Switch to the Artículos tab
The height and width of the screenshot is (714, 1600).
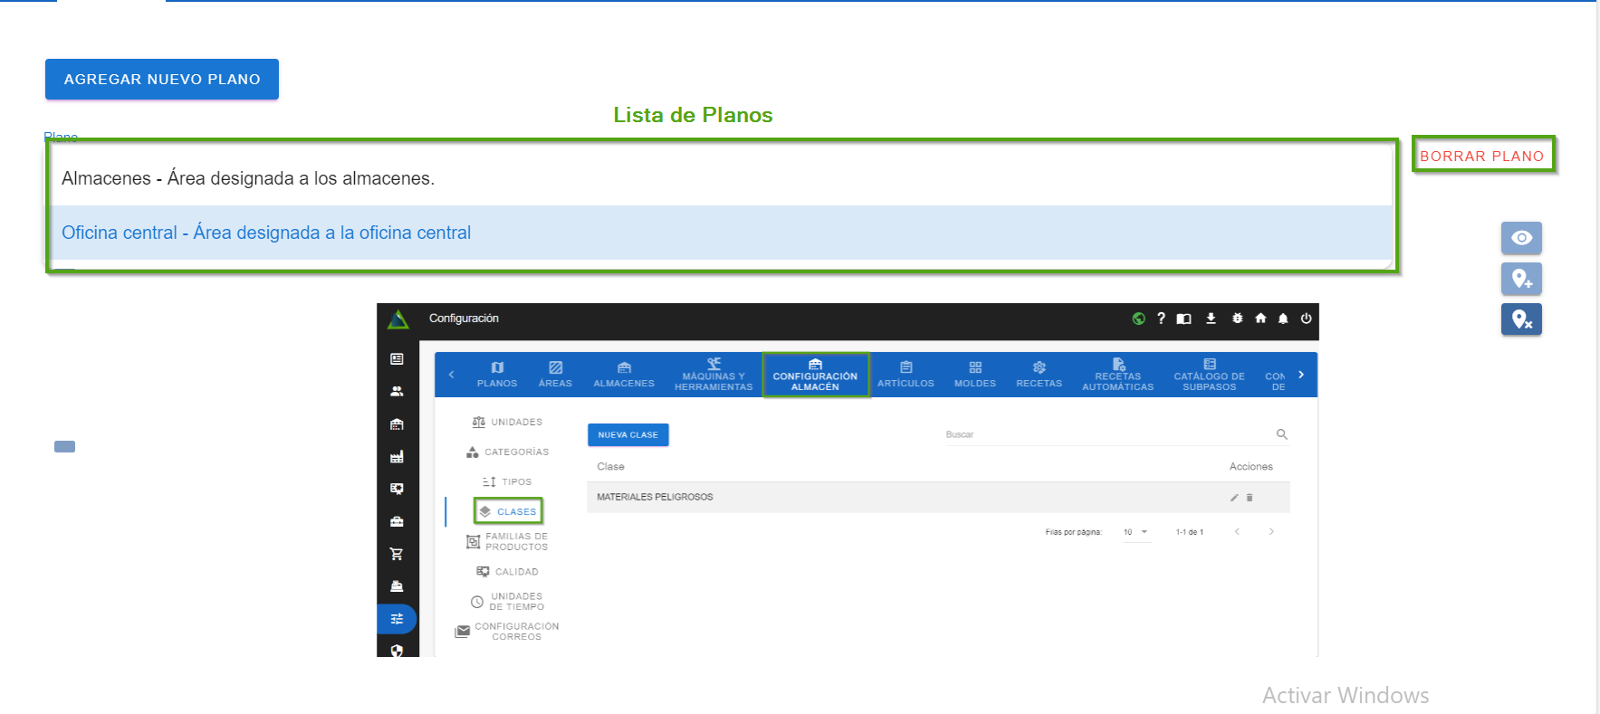tap(905, 375)
